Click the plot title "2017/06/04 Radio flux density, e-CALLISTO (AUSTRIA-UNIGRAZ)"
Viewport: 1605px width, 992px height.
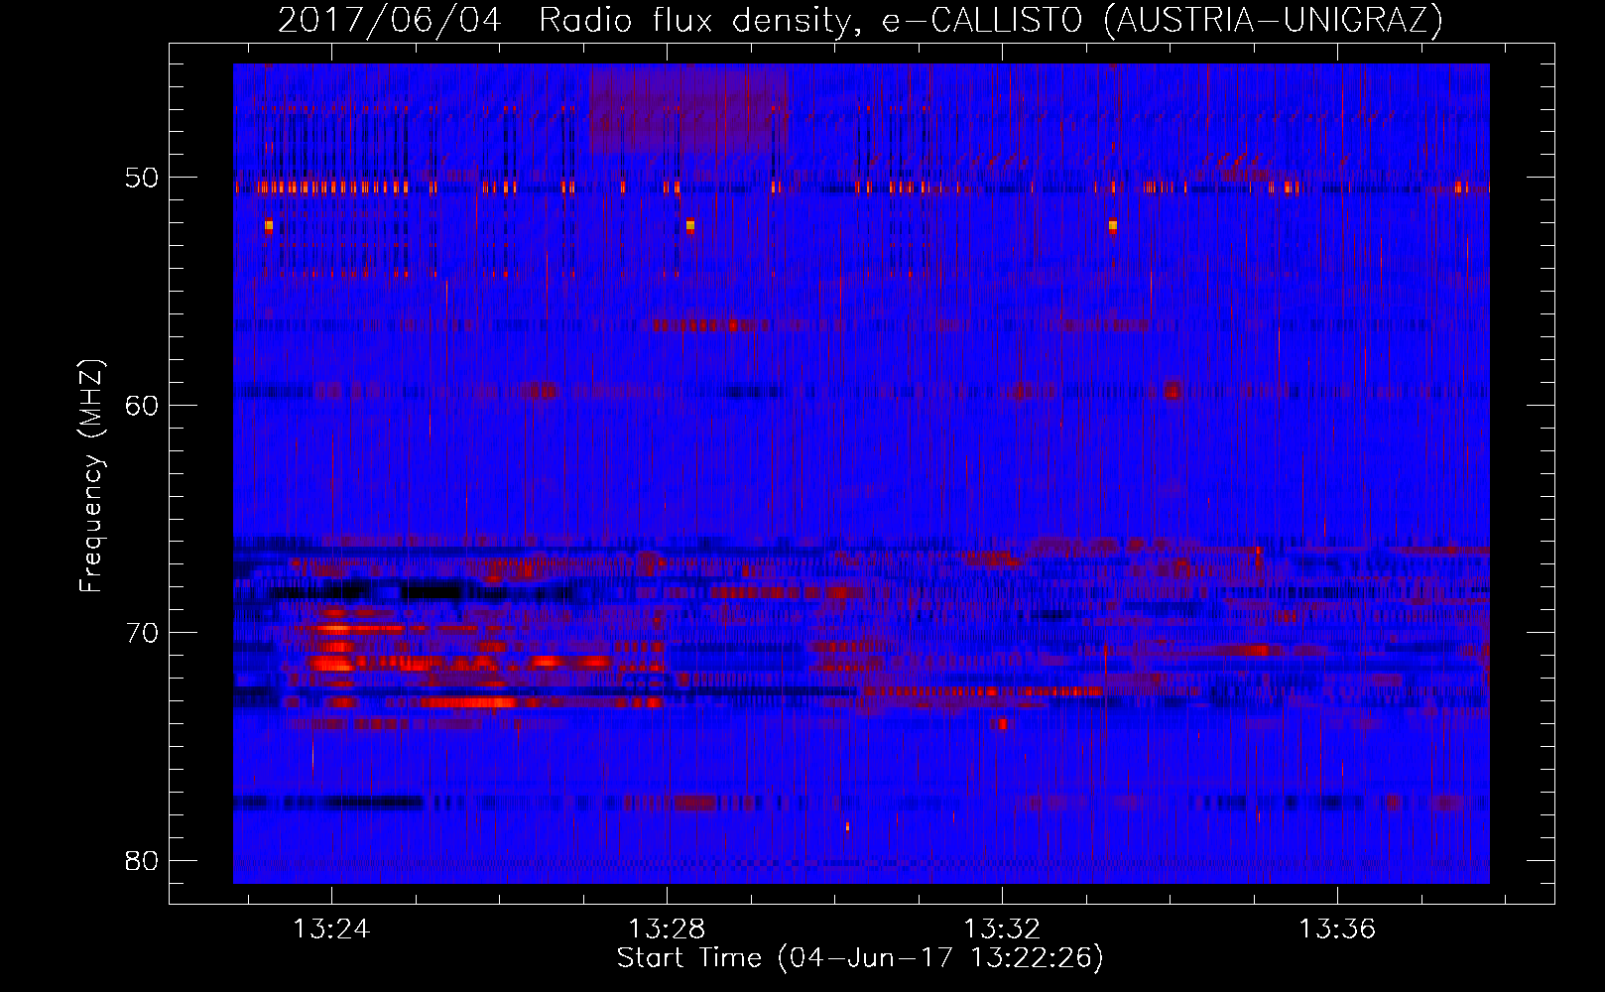(860, 20)
